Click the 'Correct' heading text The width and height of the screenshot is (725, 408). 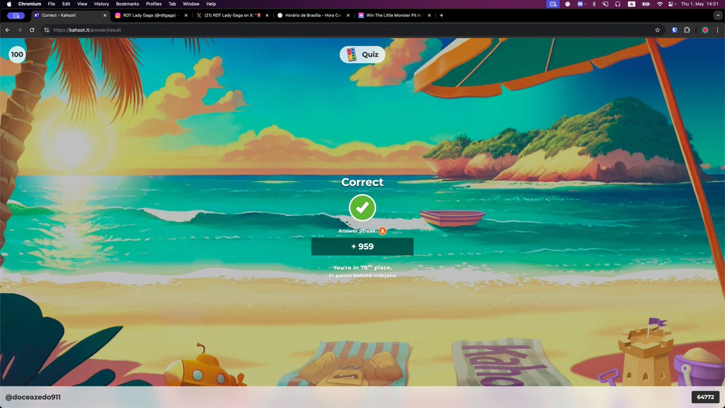point(362,182)
